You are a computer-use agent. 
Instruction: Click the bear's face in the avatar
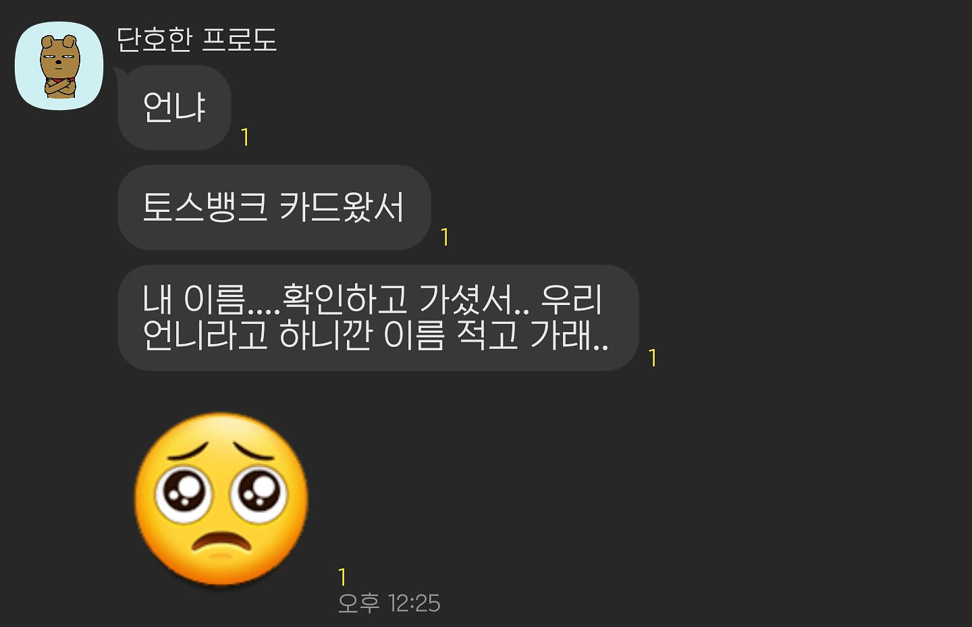click(x=59, y=58)
